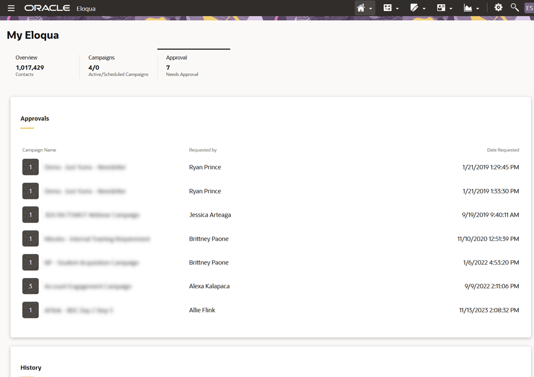Click Alexa Kalapaca requester name

tap(209, 286)
